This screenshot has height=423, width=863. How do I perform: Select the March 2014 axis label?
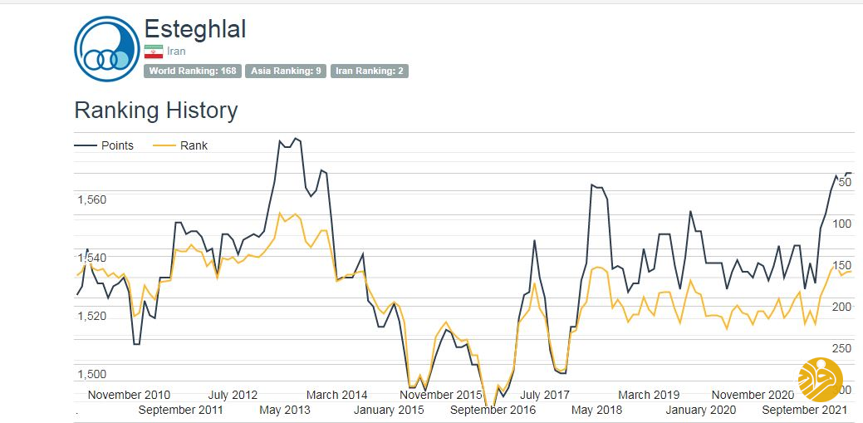[x=337, y=395]
